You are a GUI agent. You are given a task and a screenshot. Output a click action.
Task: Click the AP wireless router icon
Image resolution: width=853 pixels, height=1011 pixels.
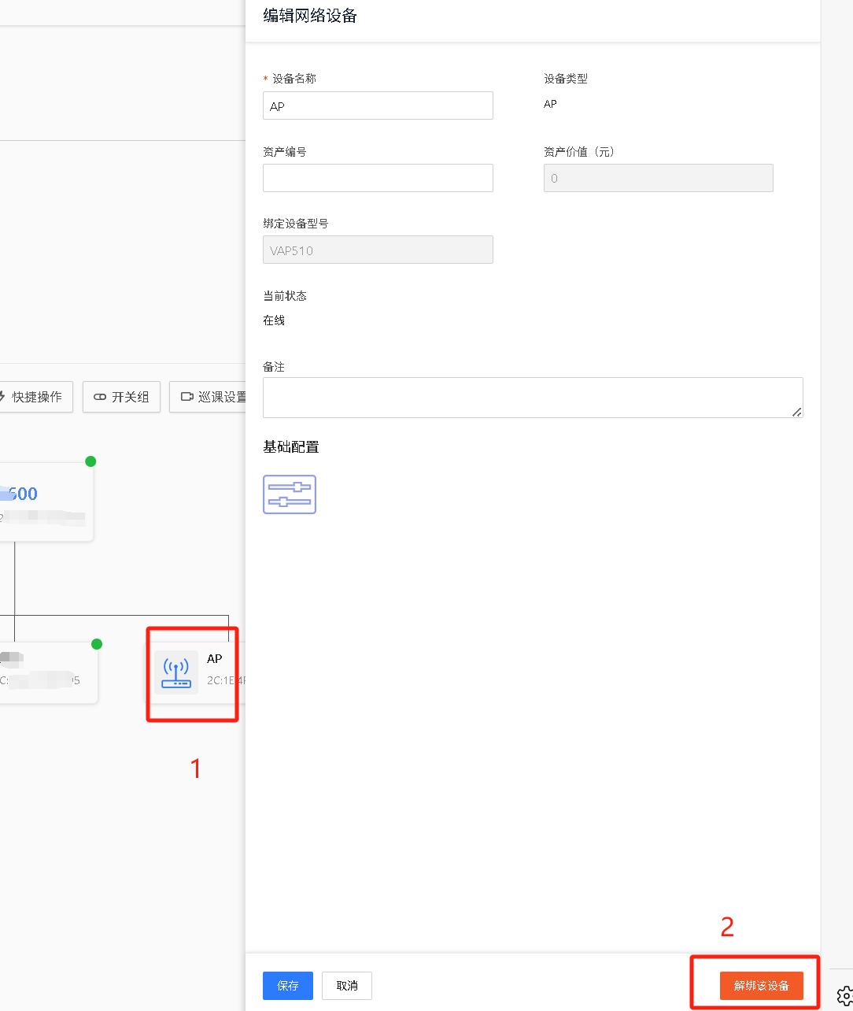point(176,672)
